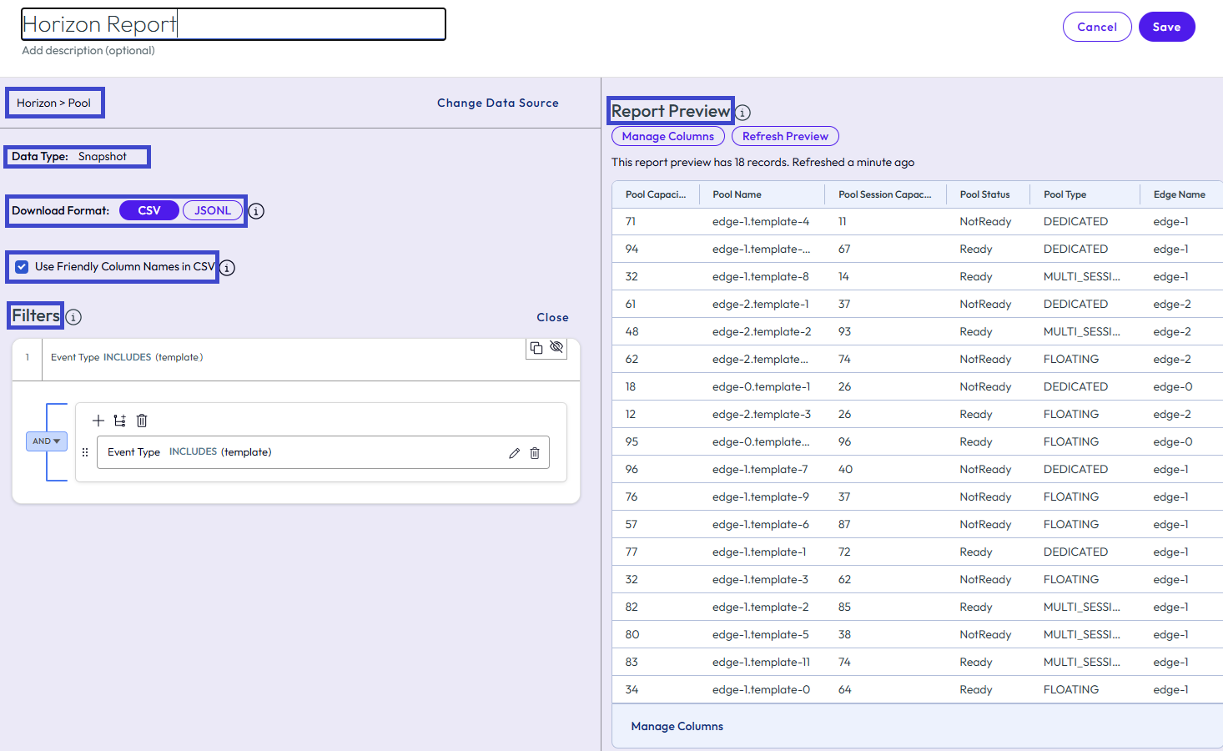
Task: Uncheck Use Friendly Column Names in CSV
Action: click(x=22, y=267)
